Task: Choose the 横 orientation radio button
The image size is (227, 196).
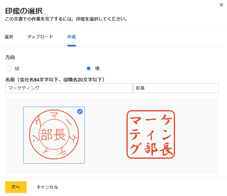Action: click(x=89, y=68)
